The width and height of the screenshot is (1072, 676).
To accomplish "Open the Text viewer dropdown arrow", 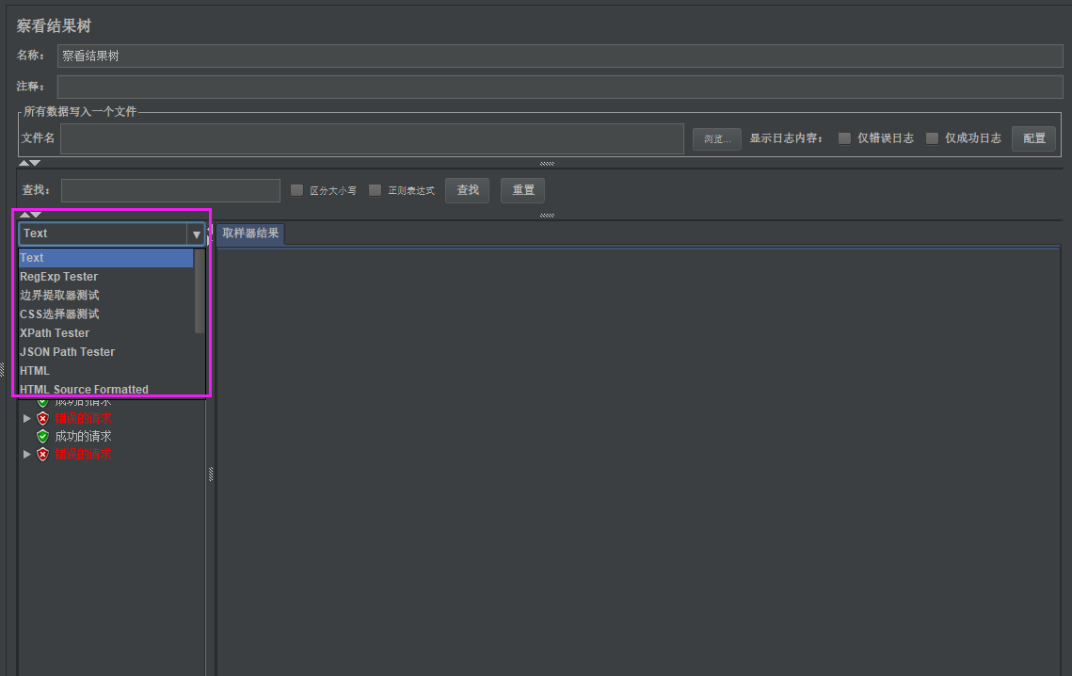I will (x=197, y=233).
